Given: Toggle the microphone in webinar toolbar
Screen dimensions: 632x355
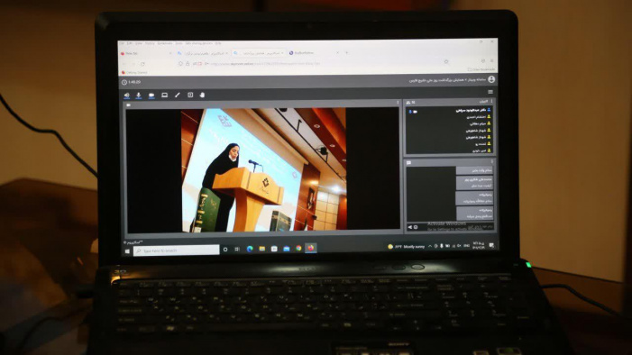Looking at the screenshot, I should [x=139, y=96].
